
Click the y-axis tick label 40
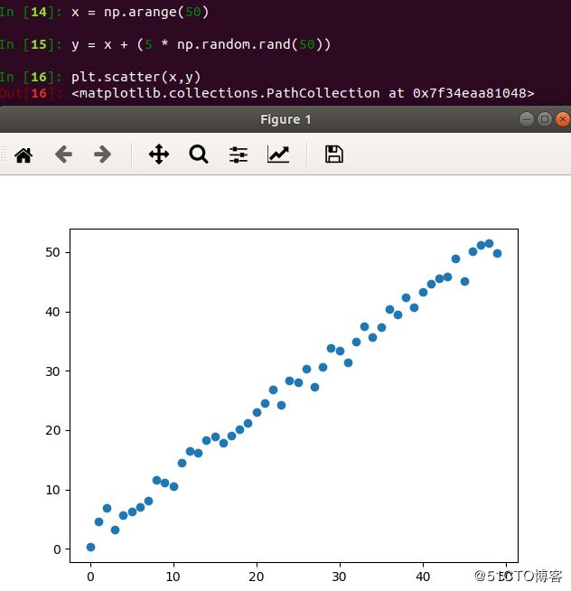[52, 312]
